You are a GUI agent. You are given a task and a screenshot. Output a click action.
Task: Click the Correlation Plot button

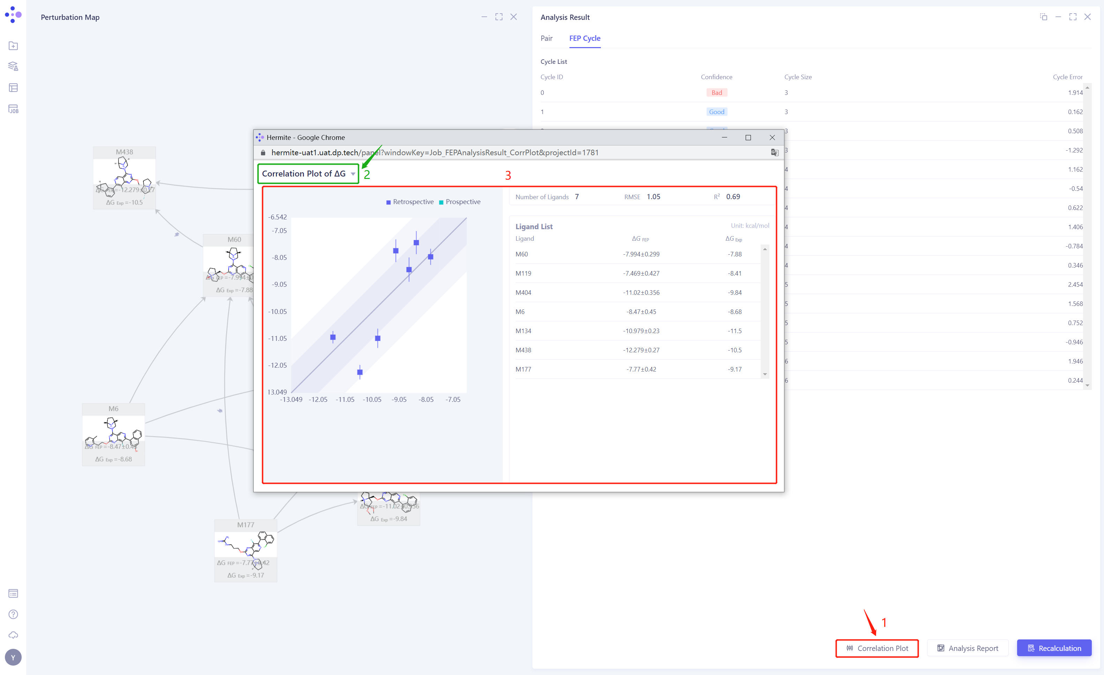point(877,648)
